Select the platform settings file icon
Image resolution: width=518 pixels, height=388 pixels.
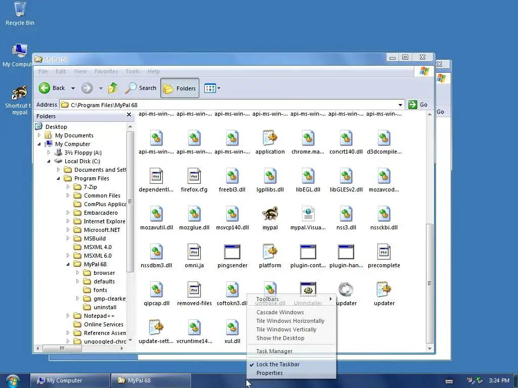pyautogui.click(x=270, y=252)
